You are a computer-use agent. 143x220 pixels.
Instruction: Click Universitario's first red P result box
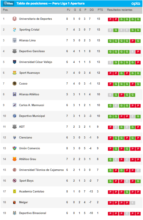click(110, 19)
